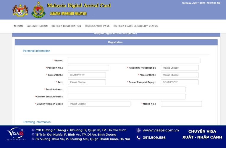Image resolution: width=226 pixels, height=148 pixels.
Task: Click the Malaysia Digital Arrival Card title
Action: click(x=79, y=6)
